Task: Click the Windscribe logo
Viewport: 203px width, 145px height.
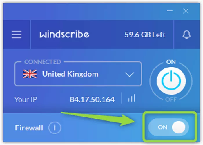Action: pyautogui.click(x=64, y=35)
